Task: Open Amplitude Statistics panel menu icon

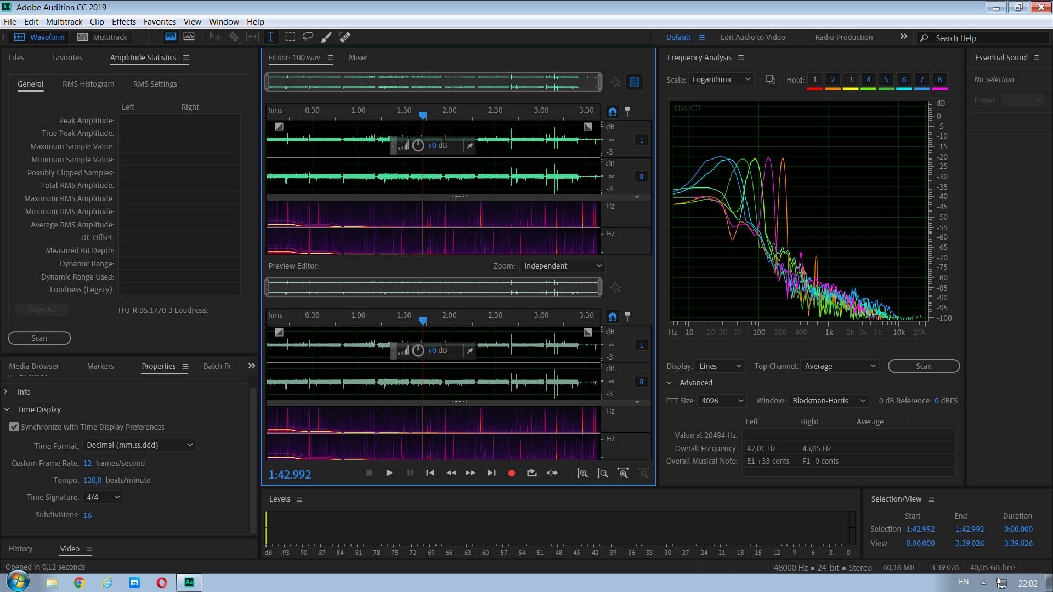Action: pyautogui.click(x=186, y=58)
